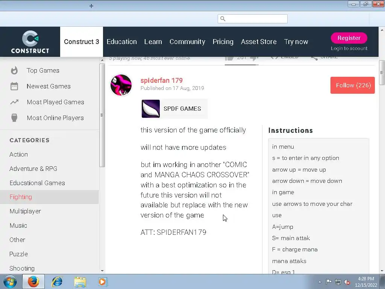
Task: Click the Firefox taskbar icon
Action: point(33,281)
